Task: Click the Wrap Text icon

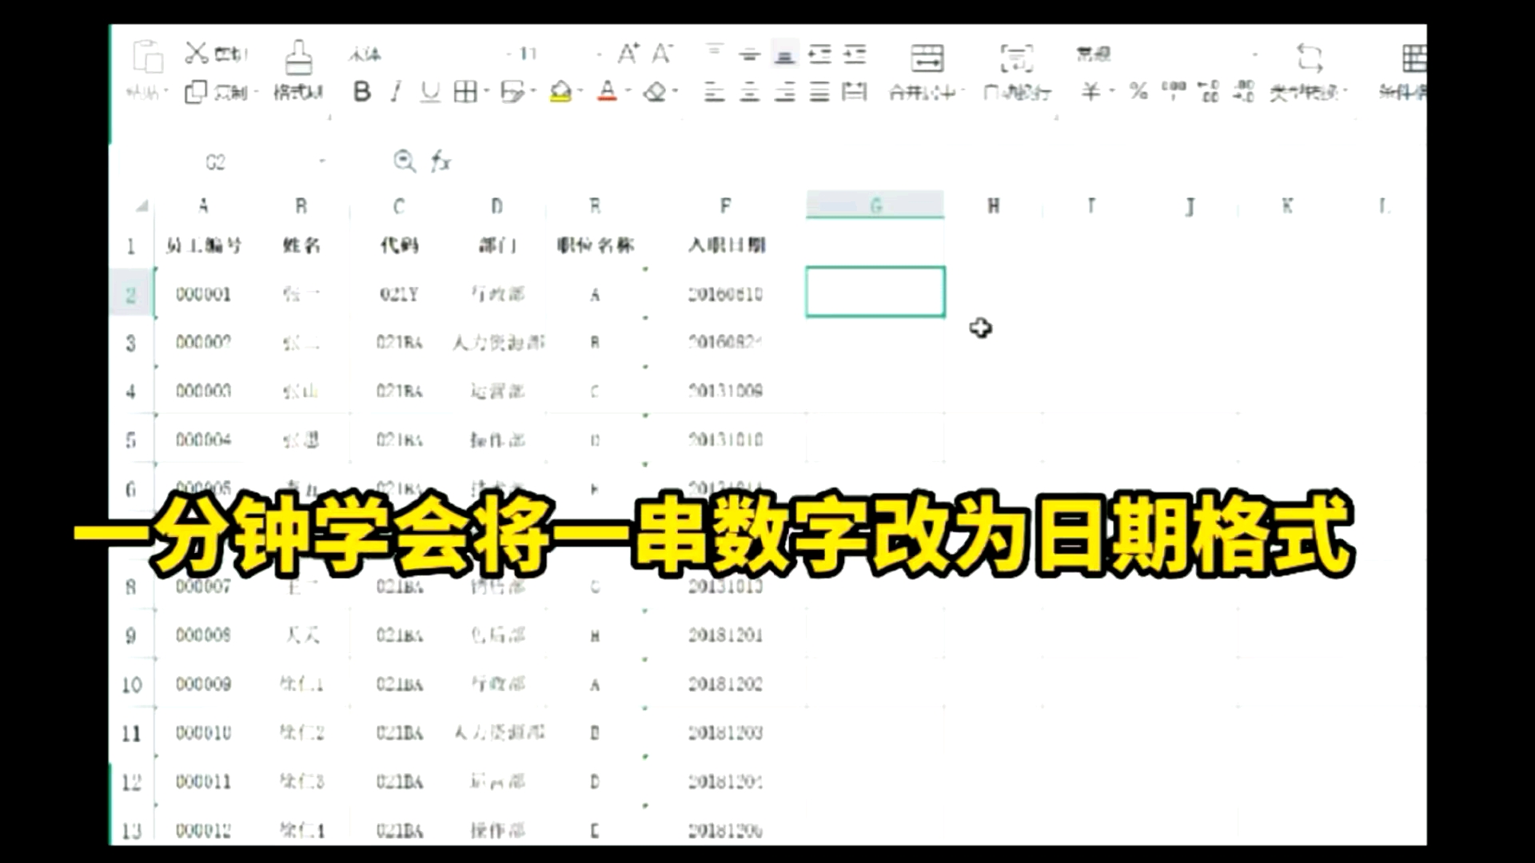Action: pos(1016,58)
